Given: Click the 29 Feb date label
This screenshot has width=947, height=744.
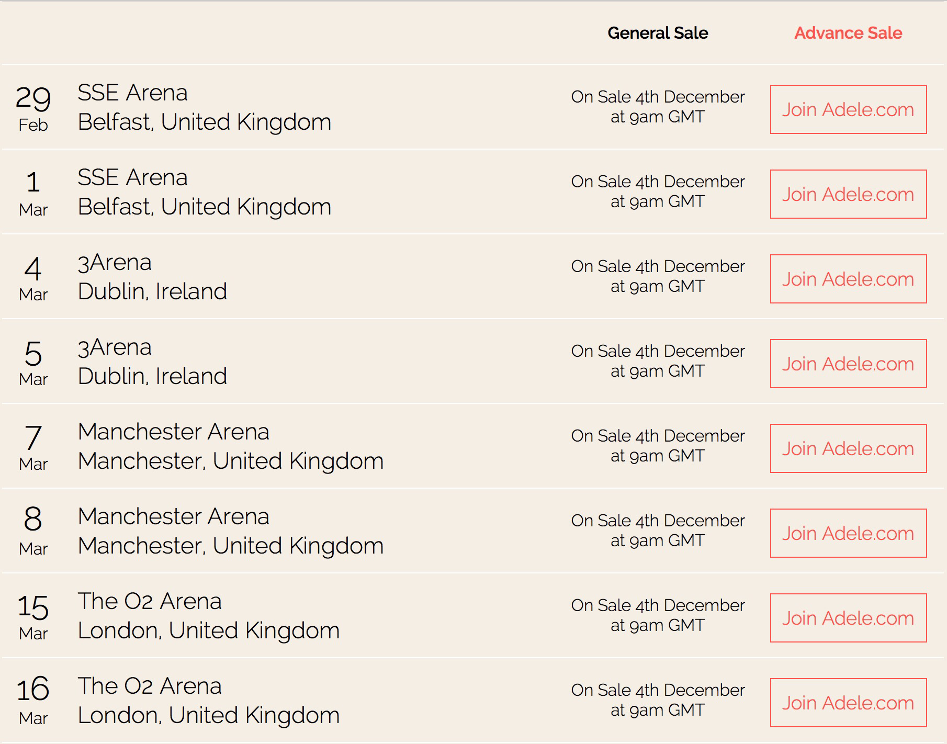Looking at the screenshot, I should [x=33, y=108].
